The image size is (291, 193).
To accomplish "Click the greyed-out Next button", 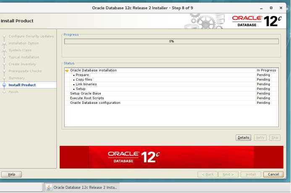I will [x=228, y=174].
